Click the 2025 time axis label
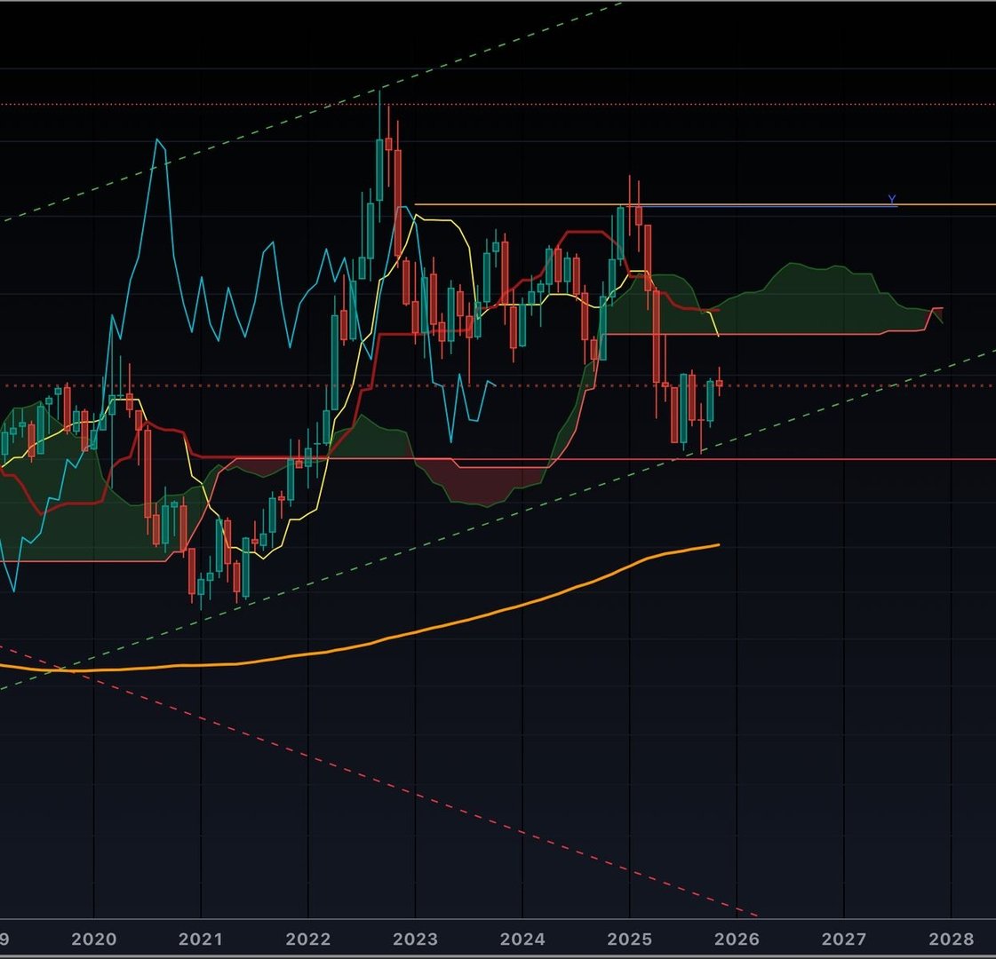Viewport: 996px width, 959px height. [629, 939]
